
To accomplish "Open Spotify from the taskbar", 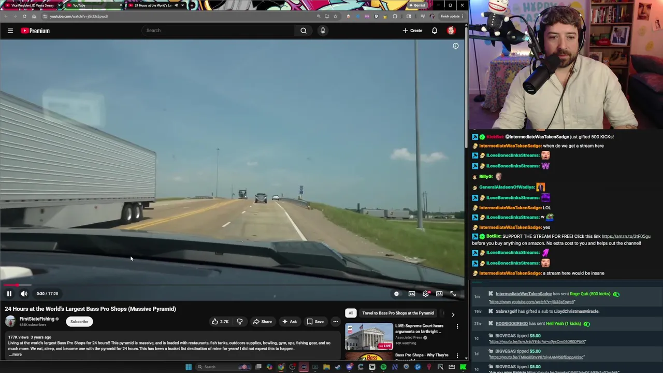I will 383,367.
